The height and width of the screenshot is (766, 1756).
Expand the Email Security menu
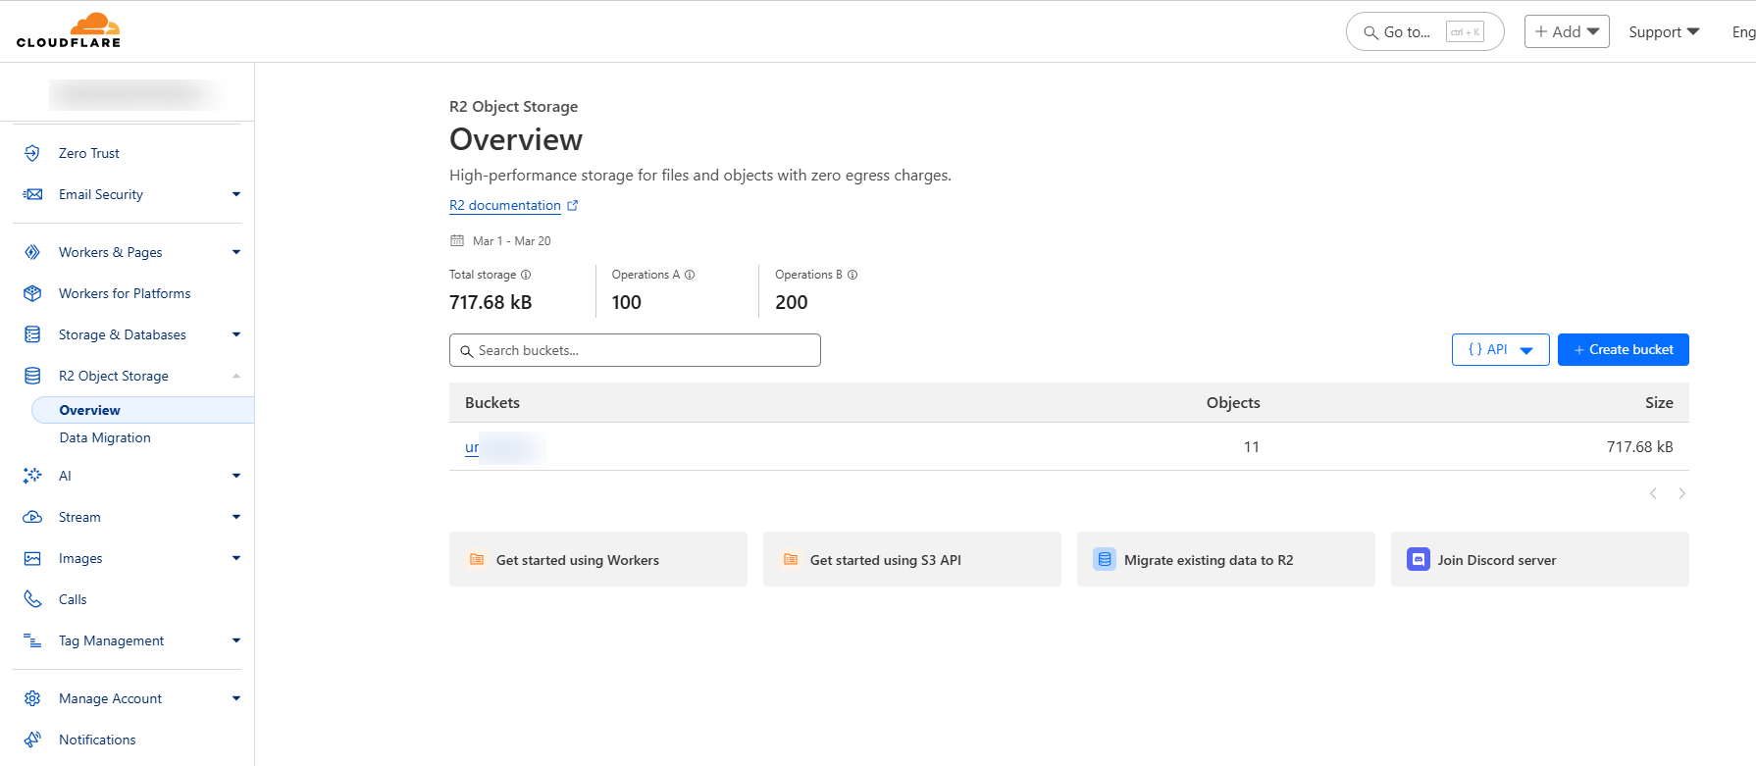tap(235, 194)
